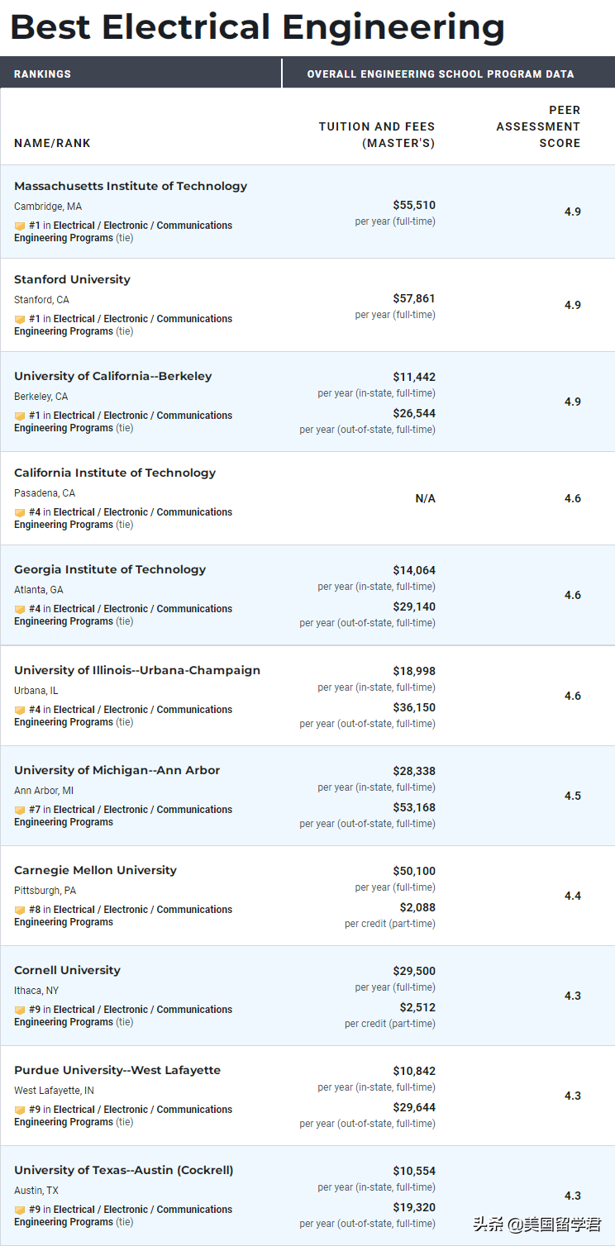Viewport: 615px width, 1246px height.
Task: Sort by Tuition and Fees column header
Action: point(377,135)
